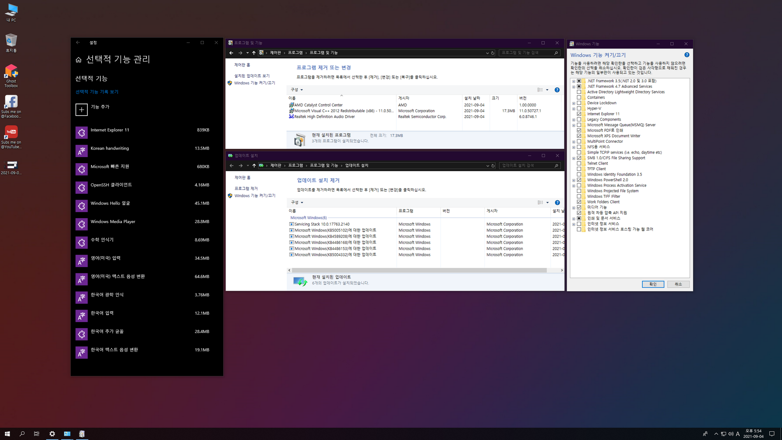The width and height of the screenshot is (782, 440).
Task: Click the back arrow in Settings window
Action: pyautogui.click(x=78, y=43)
